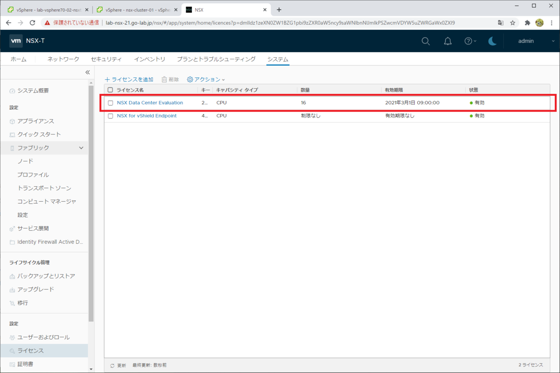Sort by 状態 column header

[473, 90]
